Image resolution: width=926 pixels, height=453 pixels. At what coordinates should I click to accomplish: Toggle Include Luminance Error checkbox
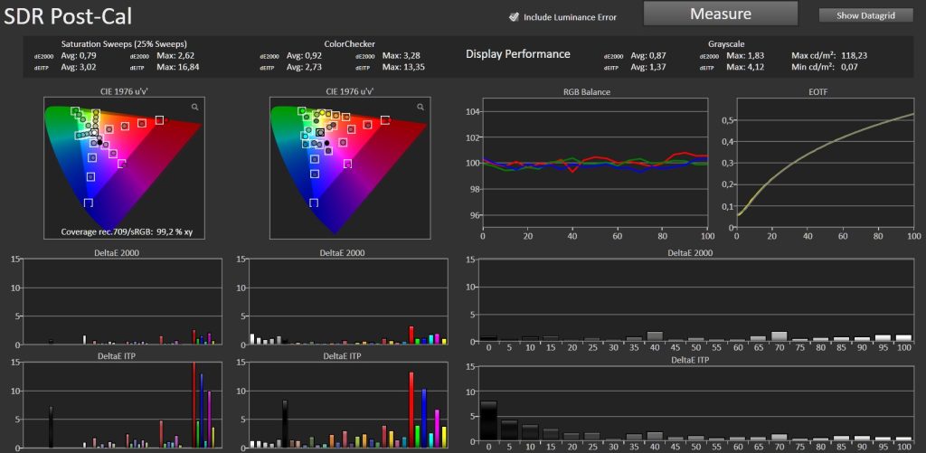click(x=514, y=16)
